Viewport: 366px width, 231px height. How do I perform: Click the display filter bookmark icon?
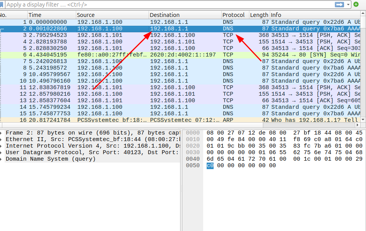tap(2, 5)
